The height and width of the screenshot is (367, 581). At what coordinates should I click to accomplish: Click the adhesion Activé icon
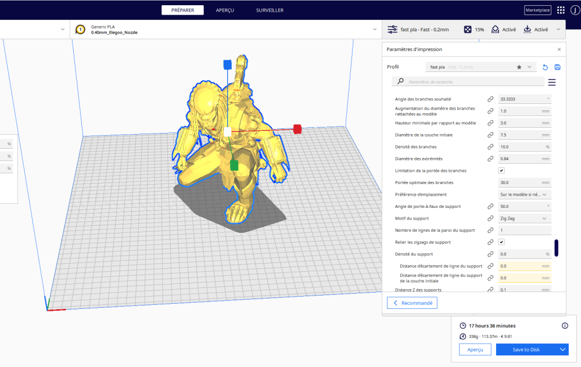point(527,29)
